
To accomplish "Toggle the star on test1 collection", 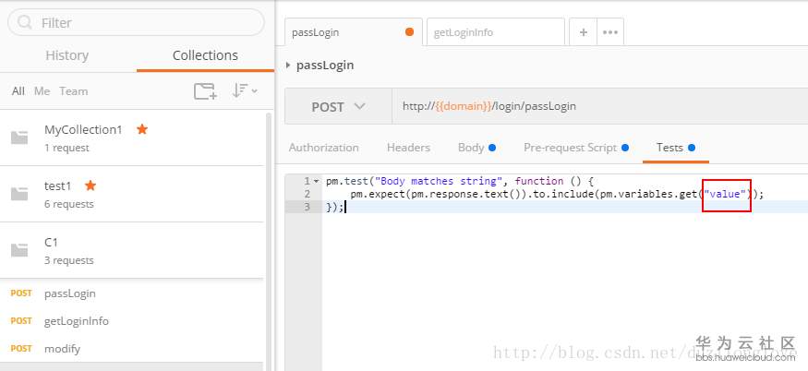I will tap(90, 185).
